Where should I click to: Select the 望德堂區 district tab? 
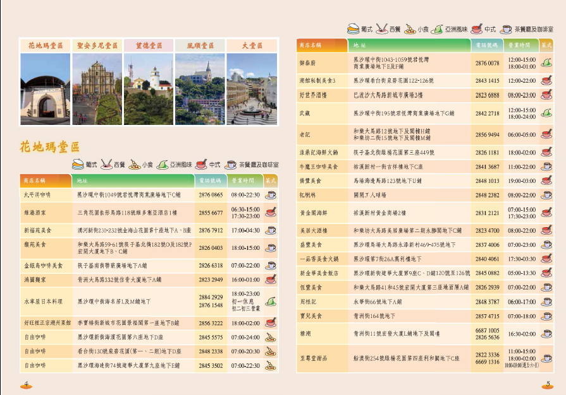coord(148,46)
